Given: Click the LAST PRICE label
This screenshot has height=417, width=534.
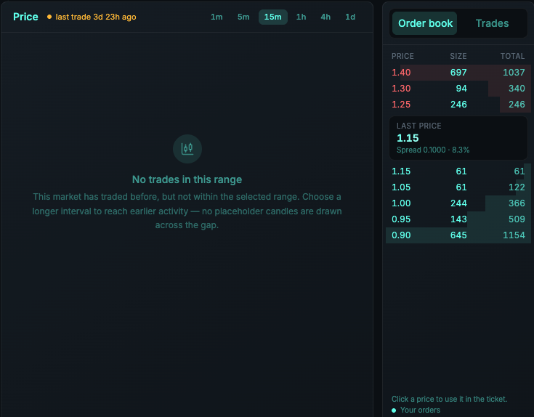Looking at the screenshot, I should pos(419,126).
